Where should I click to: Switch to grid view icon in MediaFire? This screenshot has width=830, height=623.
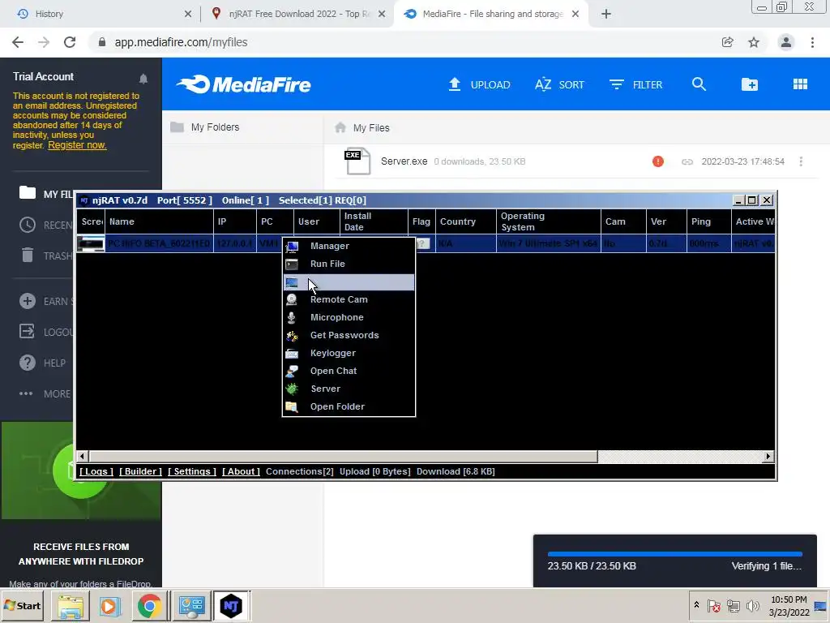800,84
